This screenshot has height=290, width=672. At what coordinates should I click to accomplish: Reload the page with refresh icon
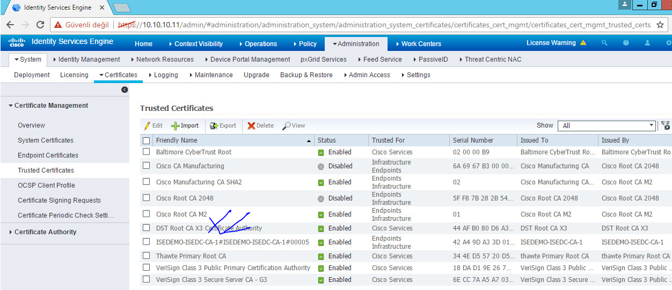(40, 25)
